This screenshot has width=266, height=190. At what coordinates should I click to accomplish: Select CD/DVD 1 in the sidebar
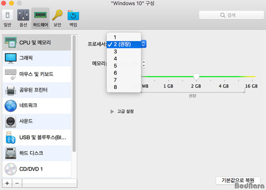point(37,169)
